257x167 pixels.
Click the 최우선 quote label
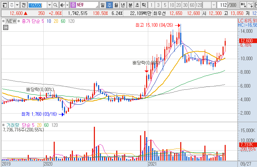tap(160, 13)
